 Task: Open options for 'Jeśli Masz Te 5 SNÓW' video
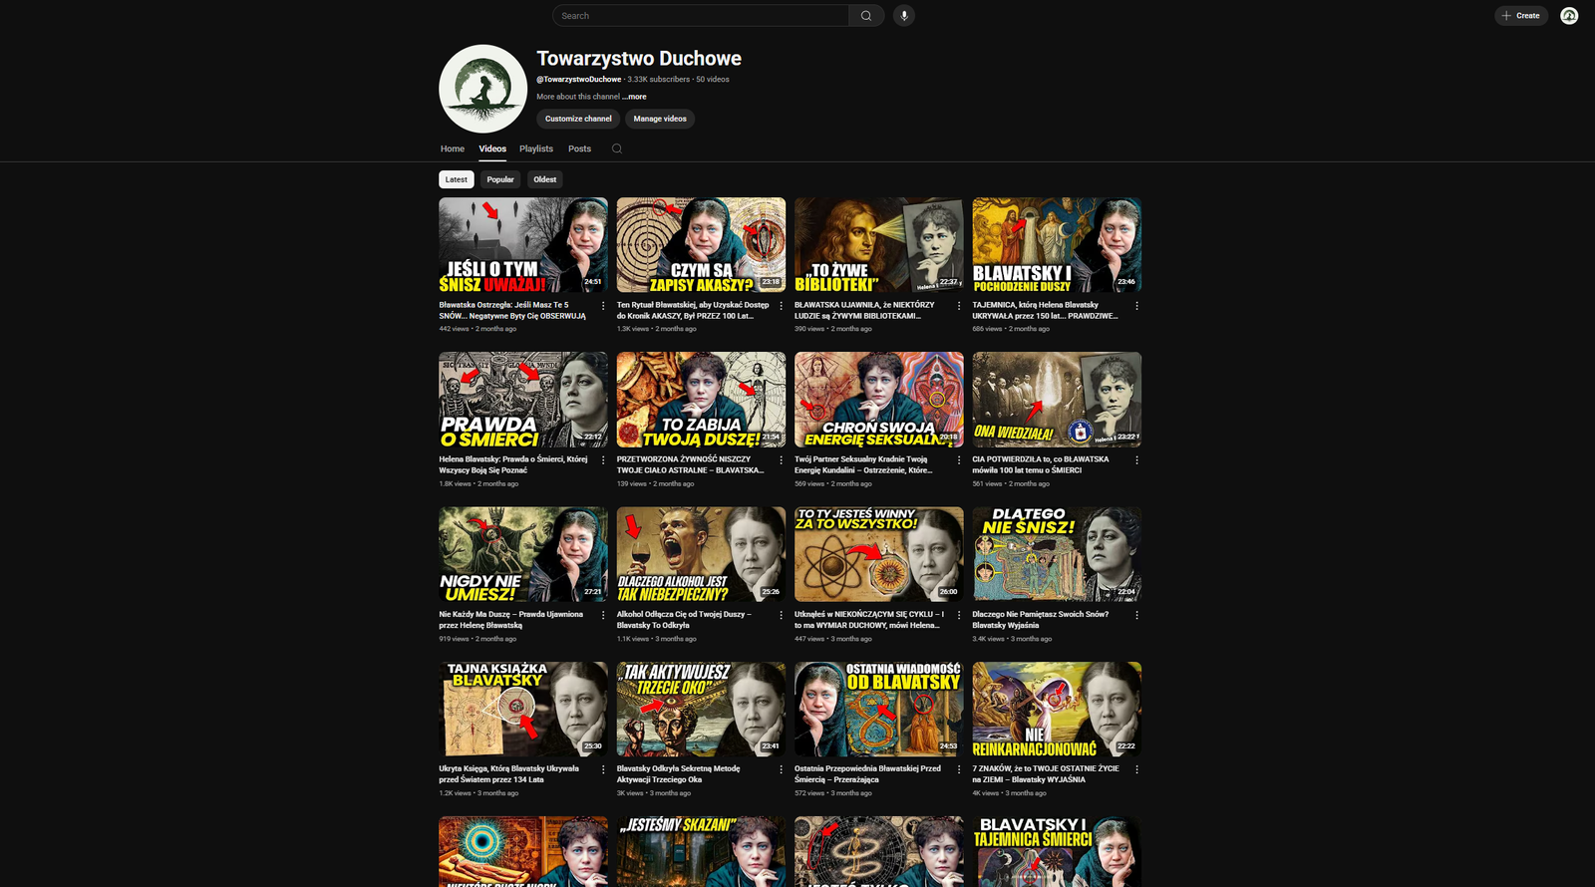click(x=603, y=306)
